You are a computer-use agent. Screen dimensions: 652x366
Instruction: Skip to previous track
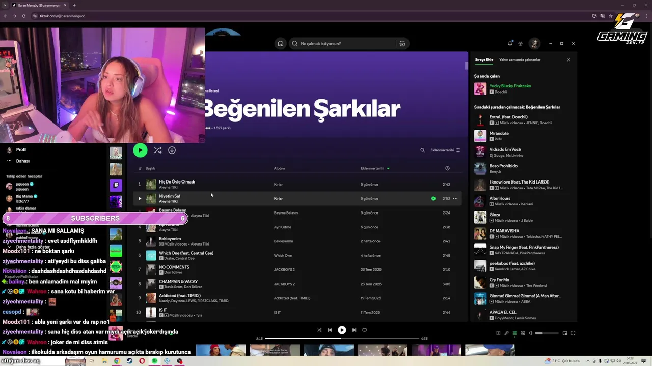point(330,330)
